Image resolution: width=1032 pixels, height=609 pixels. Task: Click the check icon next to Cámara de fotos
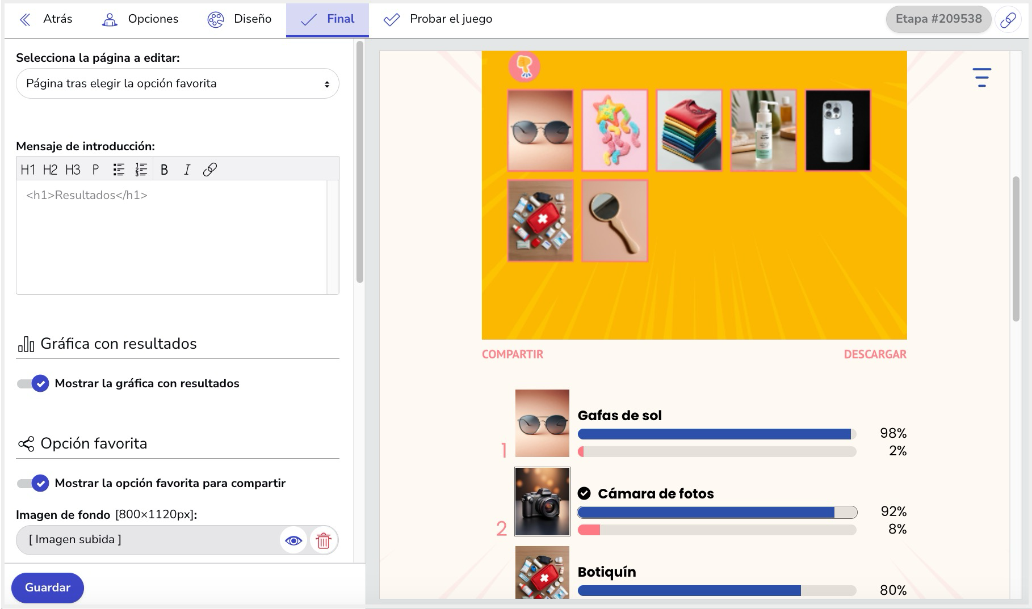click(584, 493)
